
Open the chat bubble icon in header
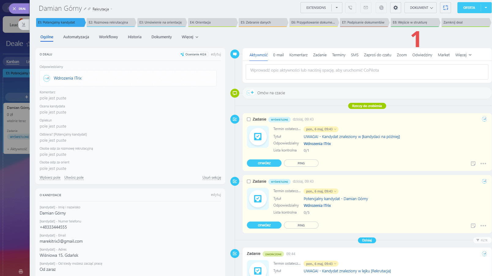381,8
